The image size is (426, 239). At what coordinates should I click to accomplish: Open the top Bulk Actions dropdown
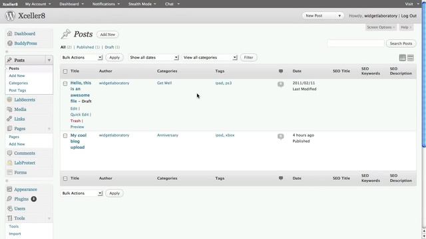[81, 58]
